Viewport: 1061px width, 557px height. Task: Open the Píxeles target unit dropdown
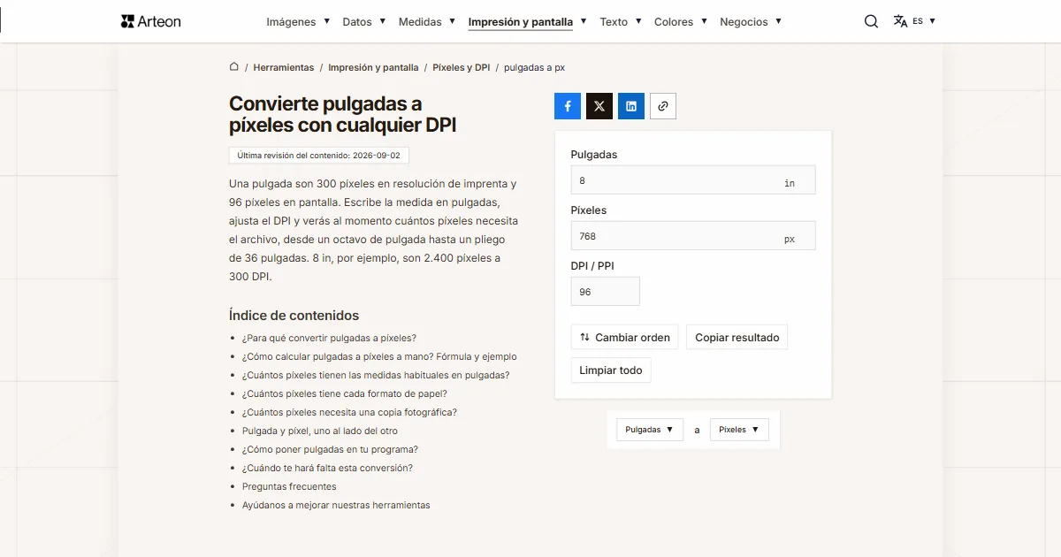(739, 430)
